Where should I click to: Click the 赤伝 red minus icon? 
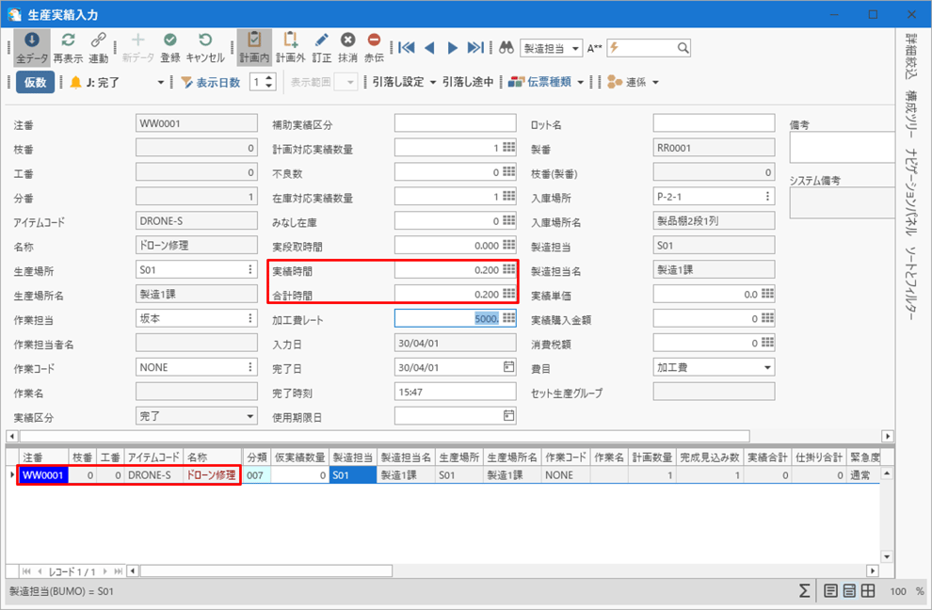(374, 40)
